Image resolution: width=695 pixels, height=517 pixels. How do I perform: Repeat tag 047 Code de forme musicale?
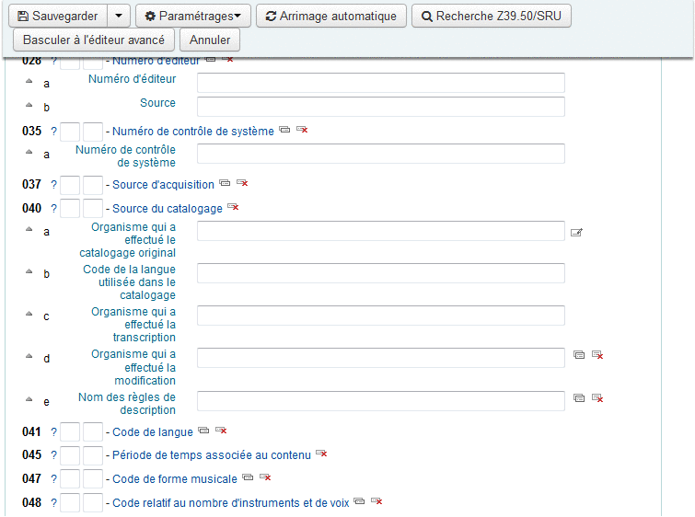[248, 477]
